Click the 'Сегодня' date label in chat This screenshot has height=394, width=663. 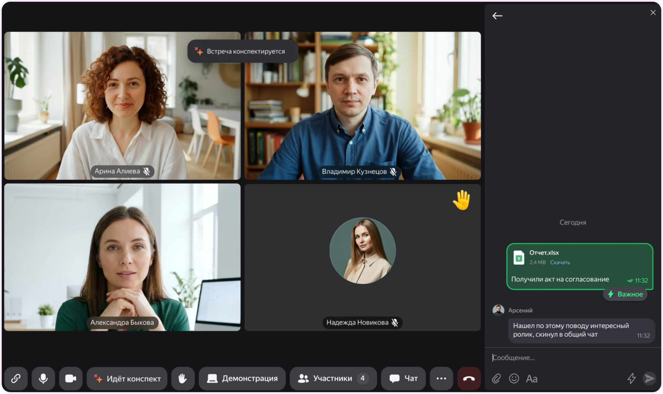click(573, 222)
